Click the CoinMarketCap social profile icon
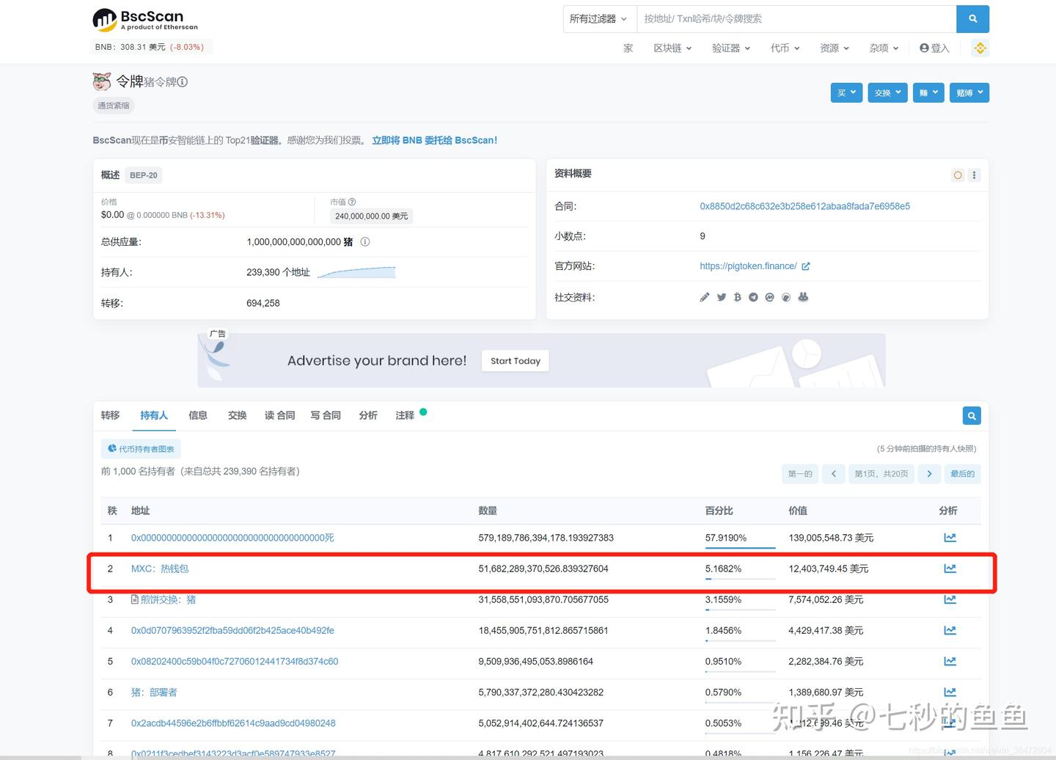The image size is (1056, 760). click(769, 297)
